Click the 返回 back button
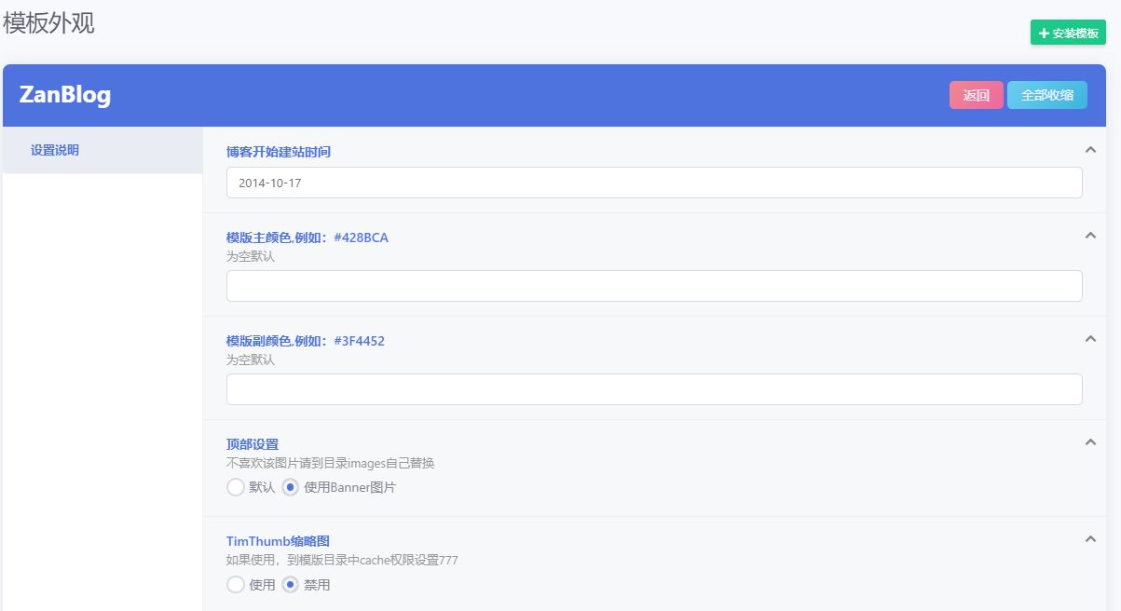 click(x=977, y=95)
